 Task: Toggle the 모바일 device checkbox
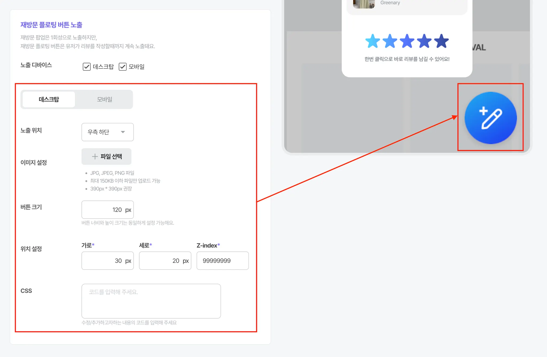(x=123, y=66)
